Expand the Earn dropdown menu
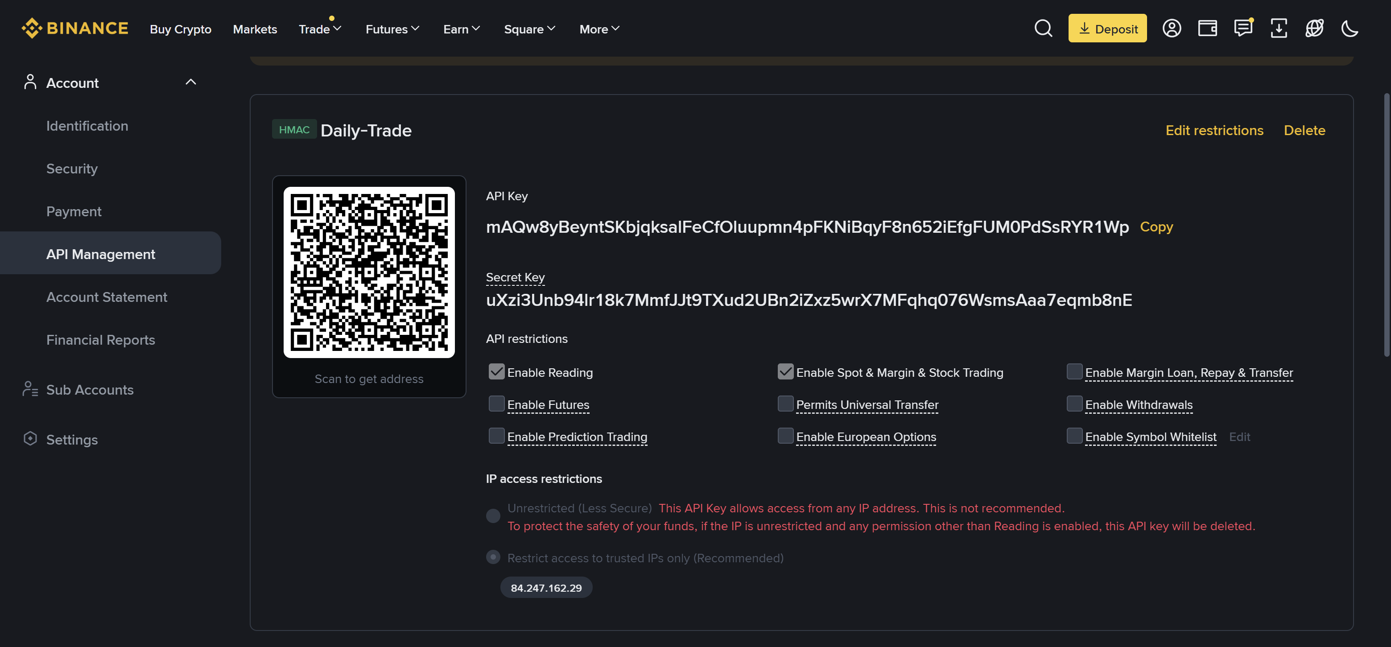 click(462, 29)
